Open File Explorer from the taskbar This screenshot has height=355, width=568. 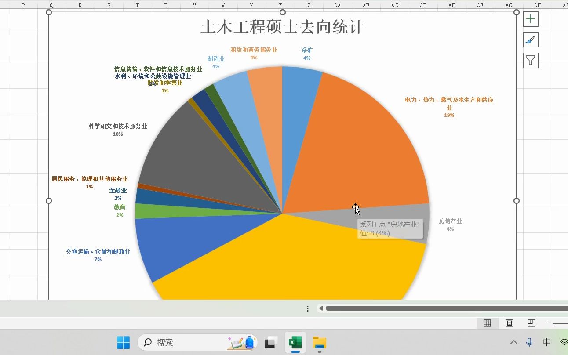point(320,342)
